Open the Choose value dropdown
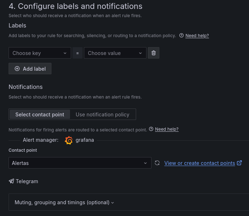 (x=115, y=53)
